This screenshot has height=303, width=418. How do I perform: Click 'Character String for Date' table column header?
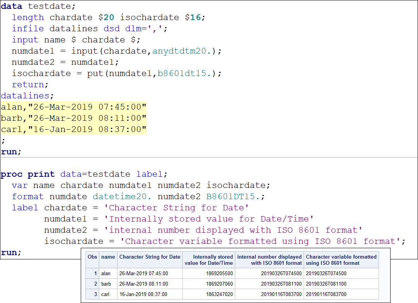click(x=150, y=260)
